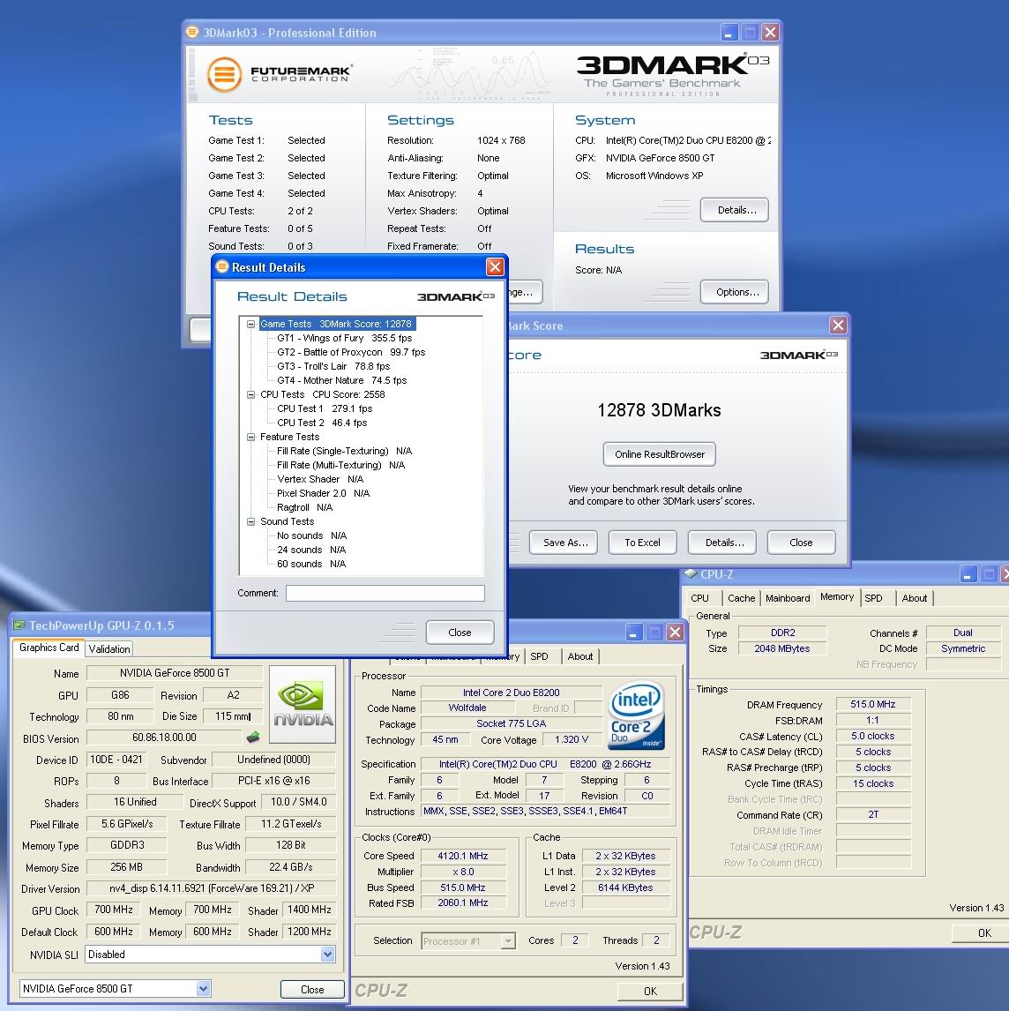The width and height of the screenshot is (1009, 1011).
Task: Open About tab in CPU-Z processor window
Action: 579,656
